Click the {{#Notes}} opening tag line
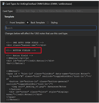Image resolution: width=99 pixels, height=103 pixels. click(x=13, y=71)
